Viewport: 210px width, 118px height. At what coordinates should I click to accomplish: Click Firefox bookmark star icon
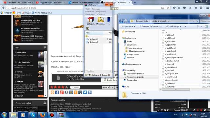[x=174, y=8]
